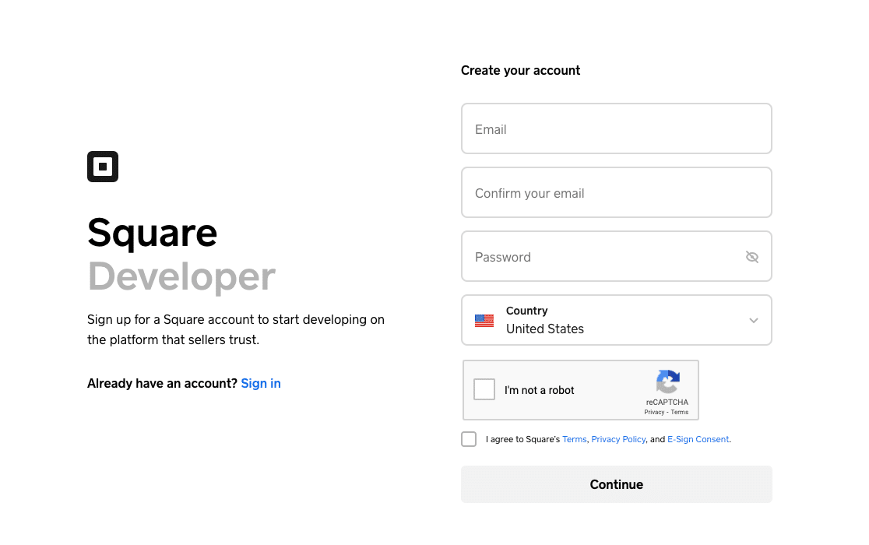Click the Create your account heading
Image resolution: width=869 pixels, height=545 pixels.
click(520, 70)
